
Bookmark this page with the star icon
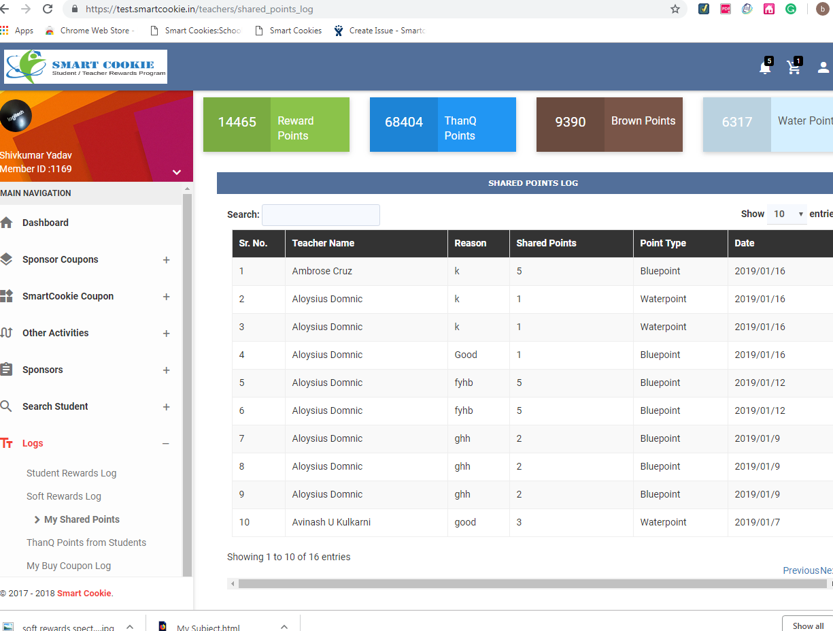click(675, 10)
